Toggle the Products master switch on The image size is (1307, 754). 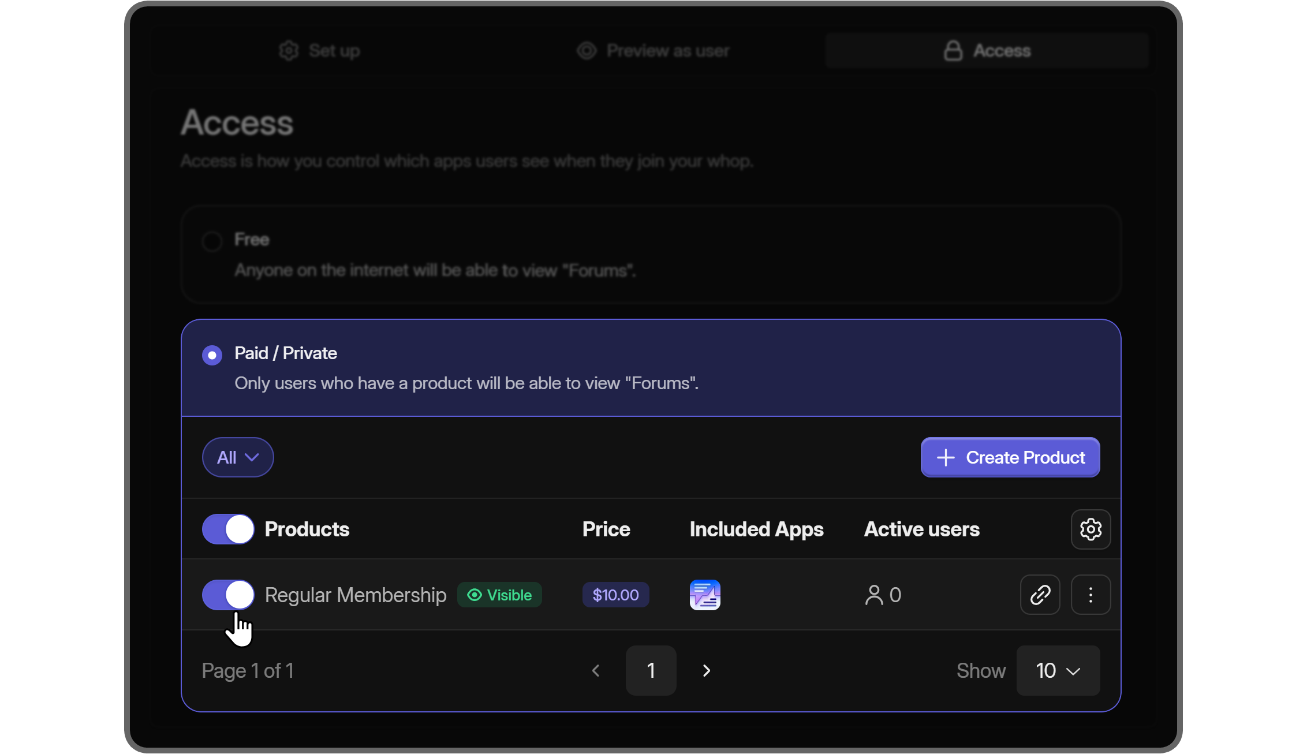pos(228,529)
